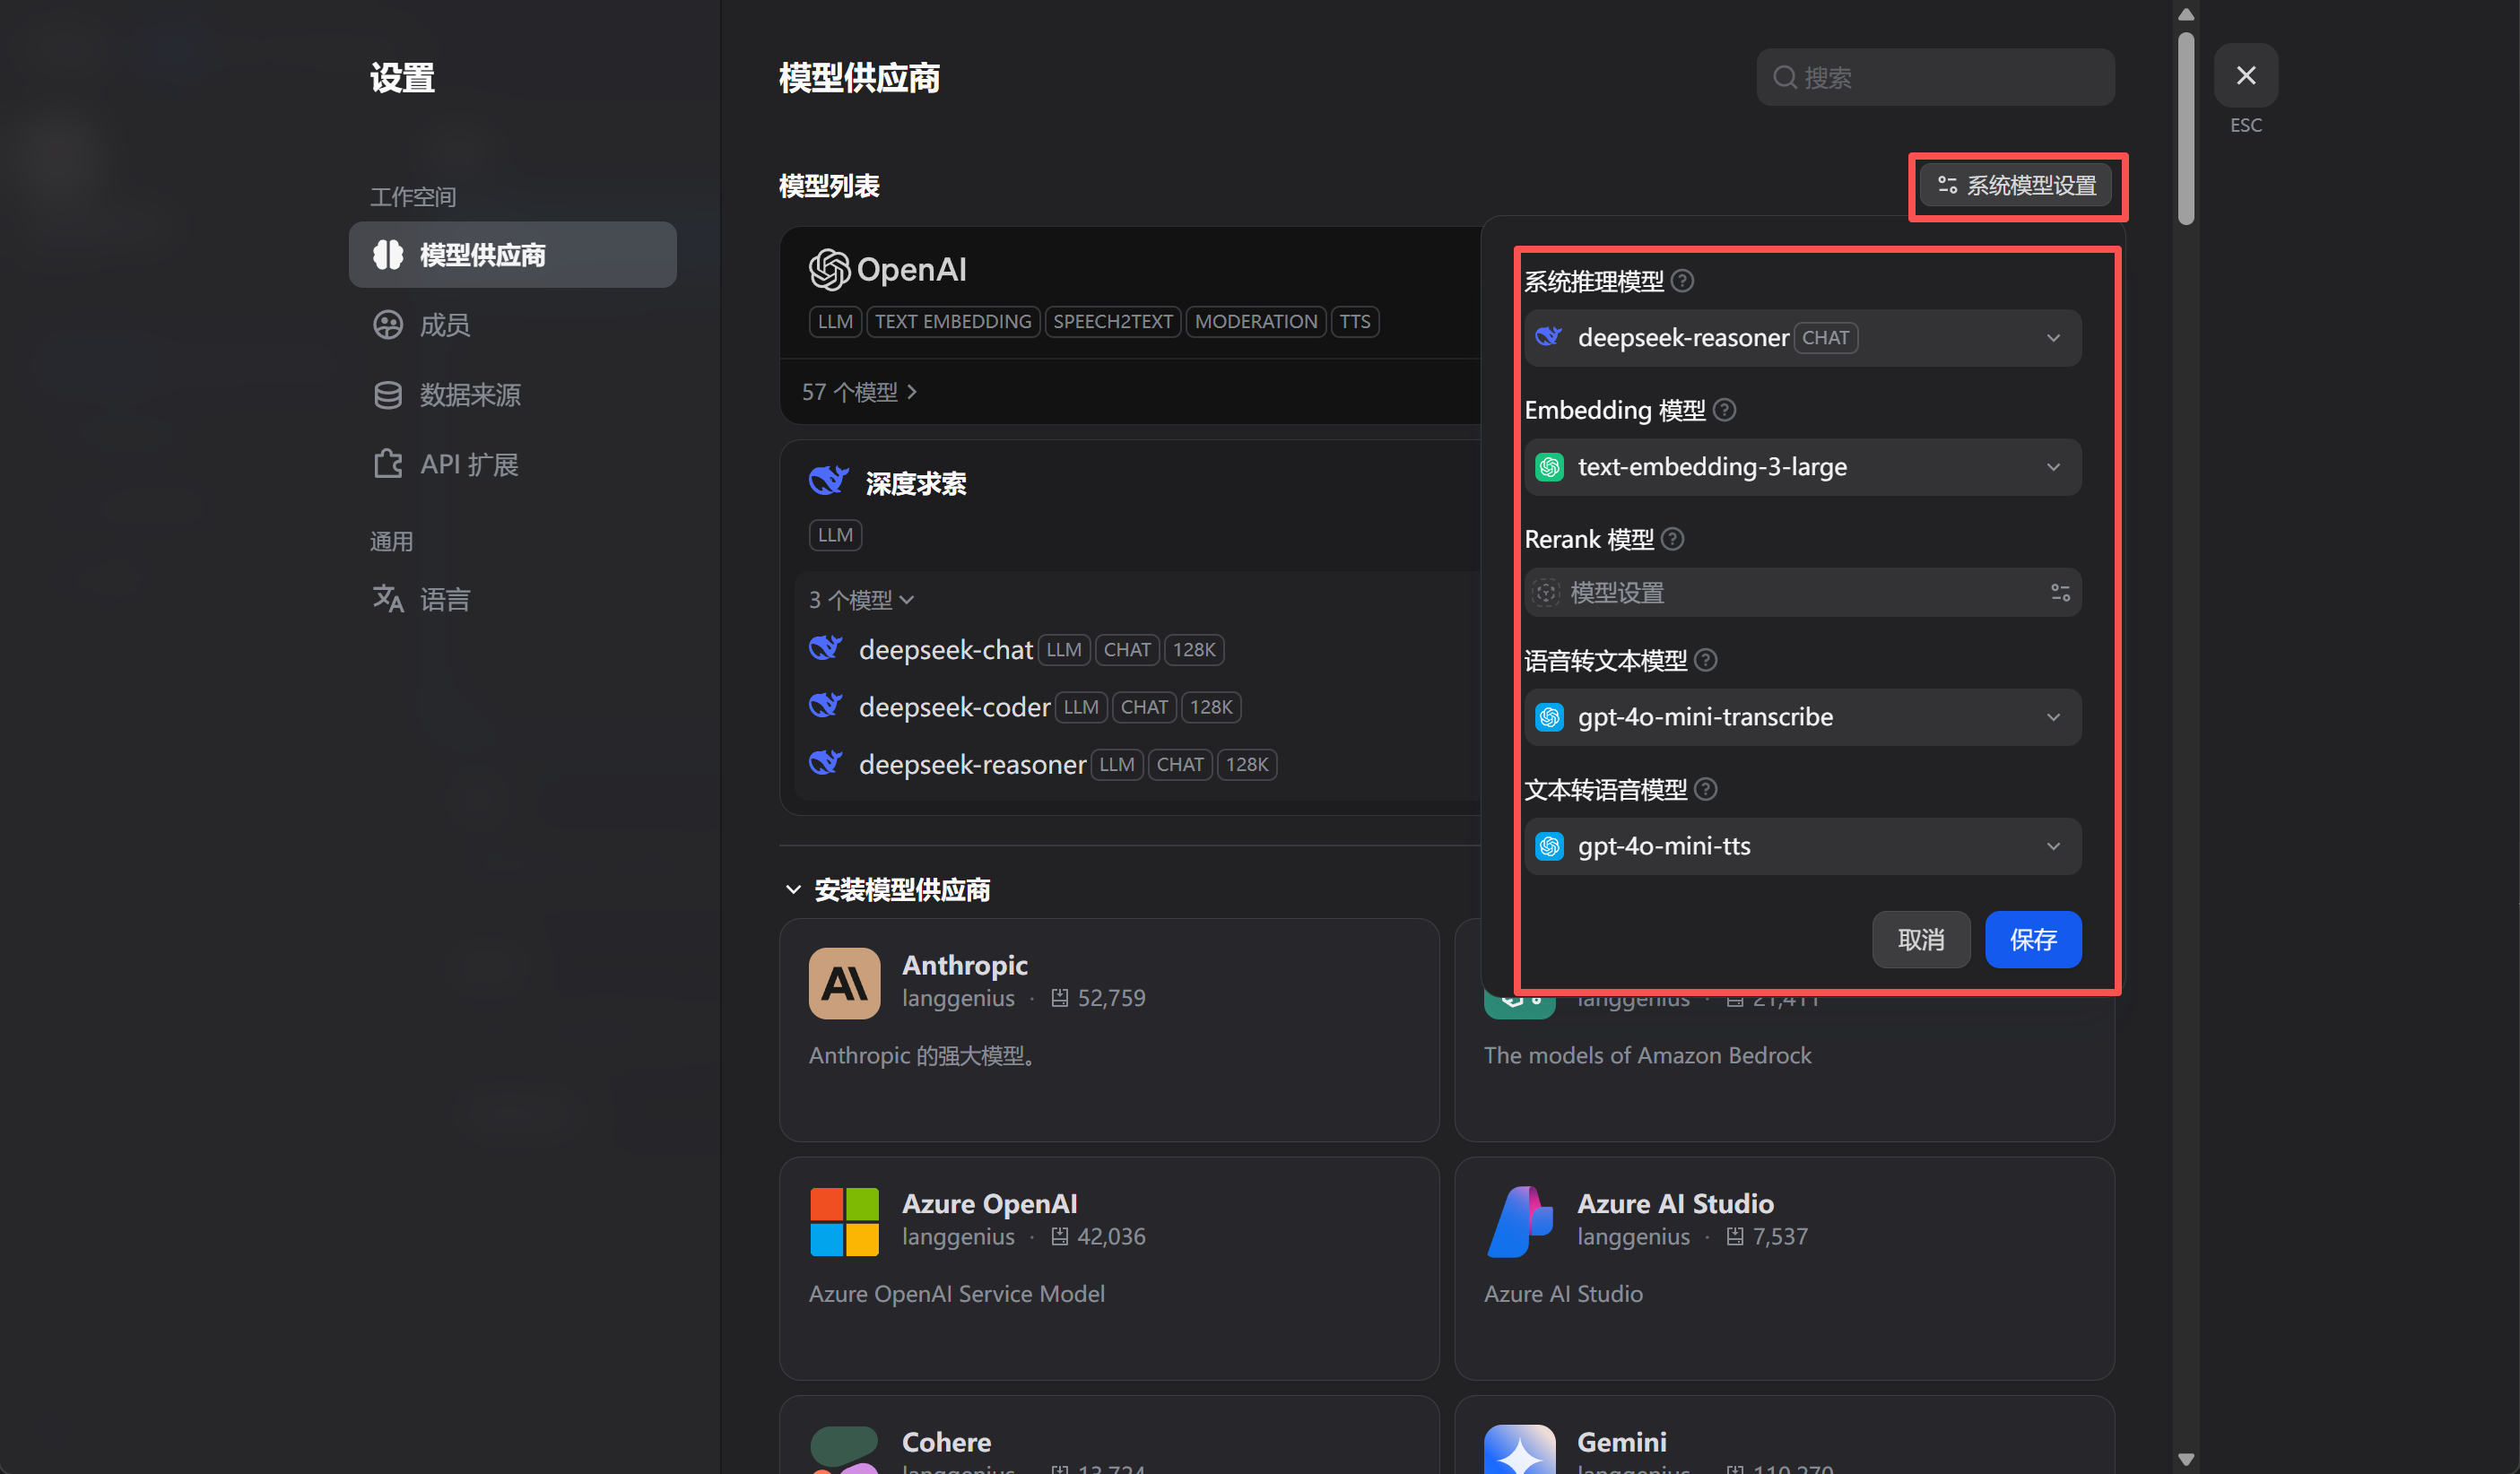
Task: Click help icon beside 语音转文本模型
Action: 1706,660
